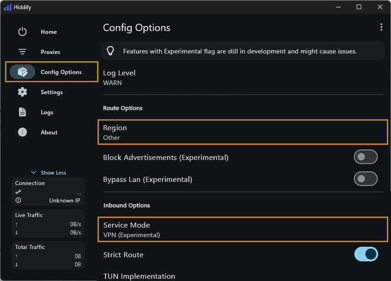Disable the Strict Route toggle
The image size is (391, 281).
pos(366,254)
